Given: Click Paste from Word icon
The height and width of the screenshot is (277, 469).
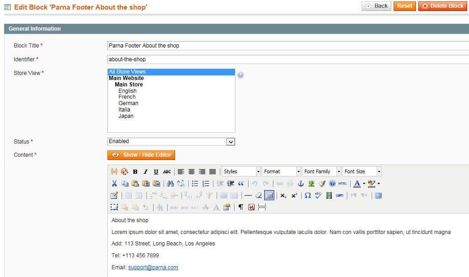Looking at the screenshot, I should [x=156, y=183].
